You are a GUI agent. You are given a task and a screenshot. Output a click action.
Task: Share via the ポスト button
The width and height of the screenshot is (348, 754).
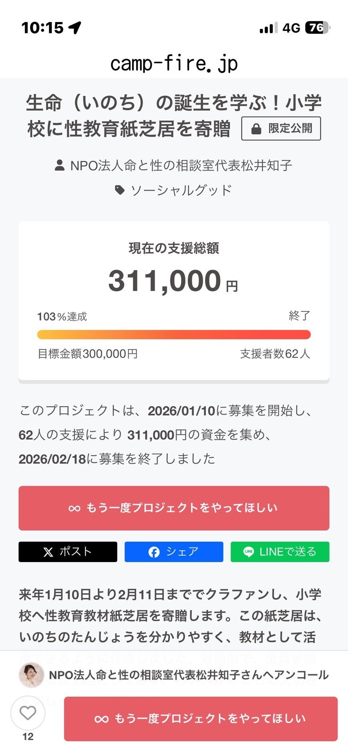click(68, 552)
